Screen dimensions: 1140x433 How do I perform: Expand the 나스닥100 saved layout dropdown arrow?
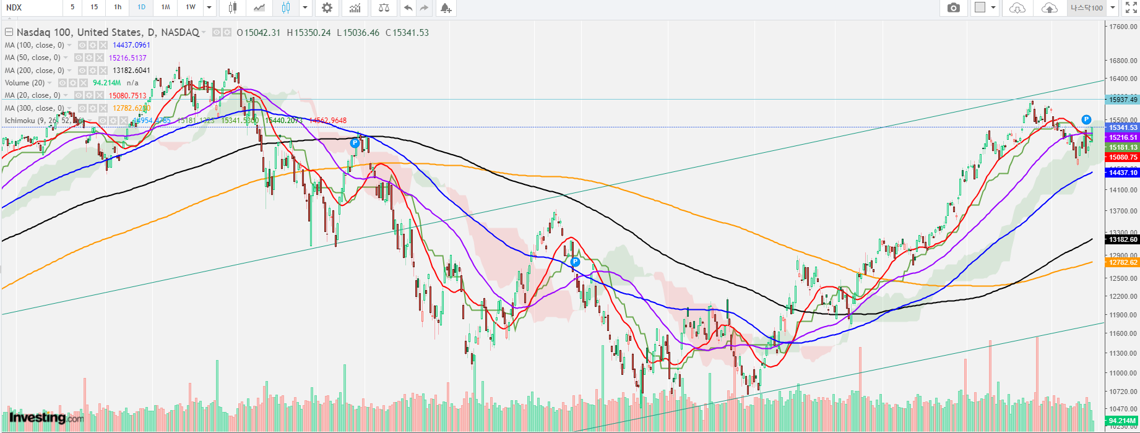coord(1113,8)
